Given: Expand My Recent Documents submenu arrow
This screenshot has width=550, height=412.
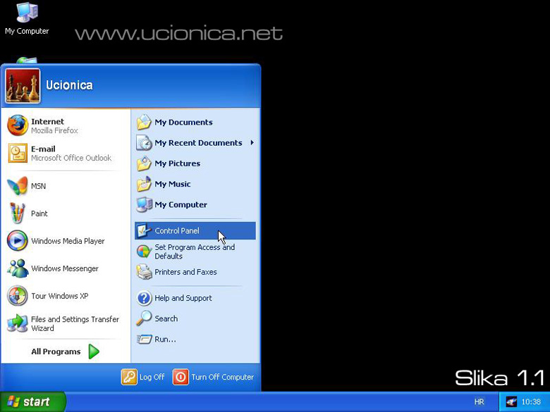Looking at the screenshot, I should pos(252,142).
